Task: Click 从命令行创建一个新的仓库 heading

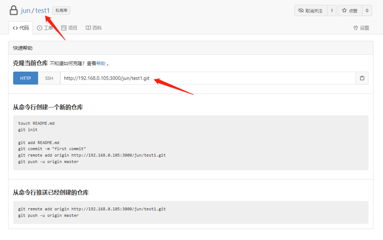Action: pyautogui.click(x=48, y=107)
